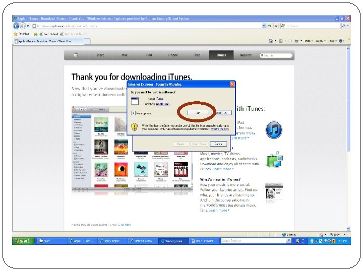Click the Run button in Security Warning

point(198,113)
